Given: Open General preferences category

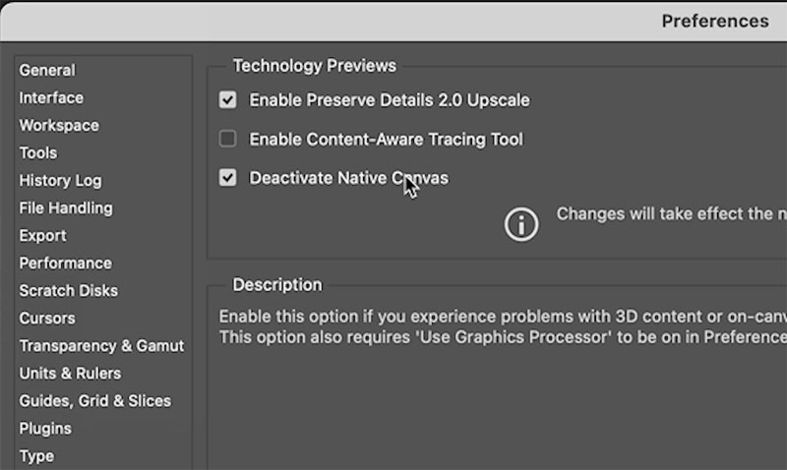Looking at the screenshot, I should coord(47,70).
